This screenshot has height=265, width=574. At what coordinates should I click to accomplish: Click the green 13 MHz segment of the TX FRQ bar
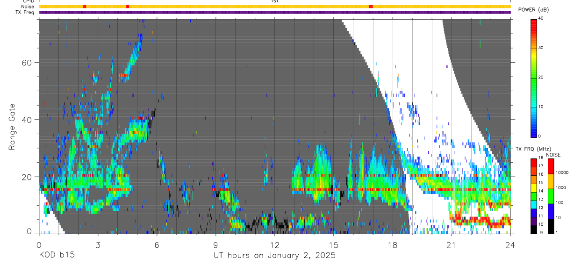click(x=534, y=196)
